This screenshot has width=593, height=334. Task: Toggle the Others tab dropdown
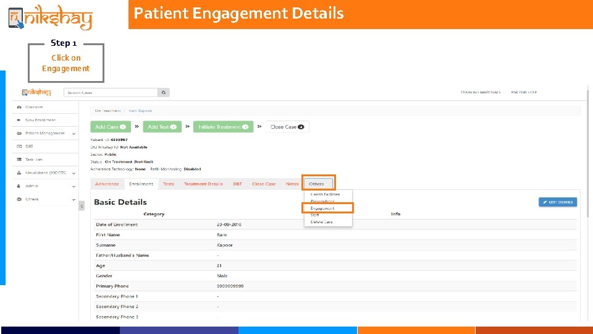319,184
